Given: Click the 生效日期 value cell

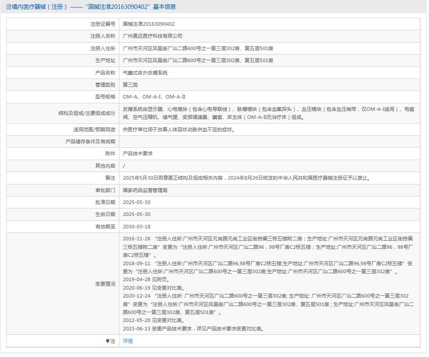Looking at the screenshot, I should [x=137, y=214].
